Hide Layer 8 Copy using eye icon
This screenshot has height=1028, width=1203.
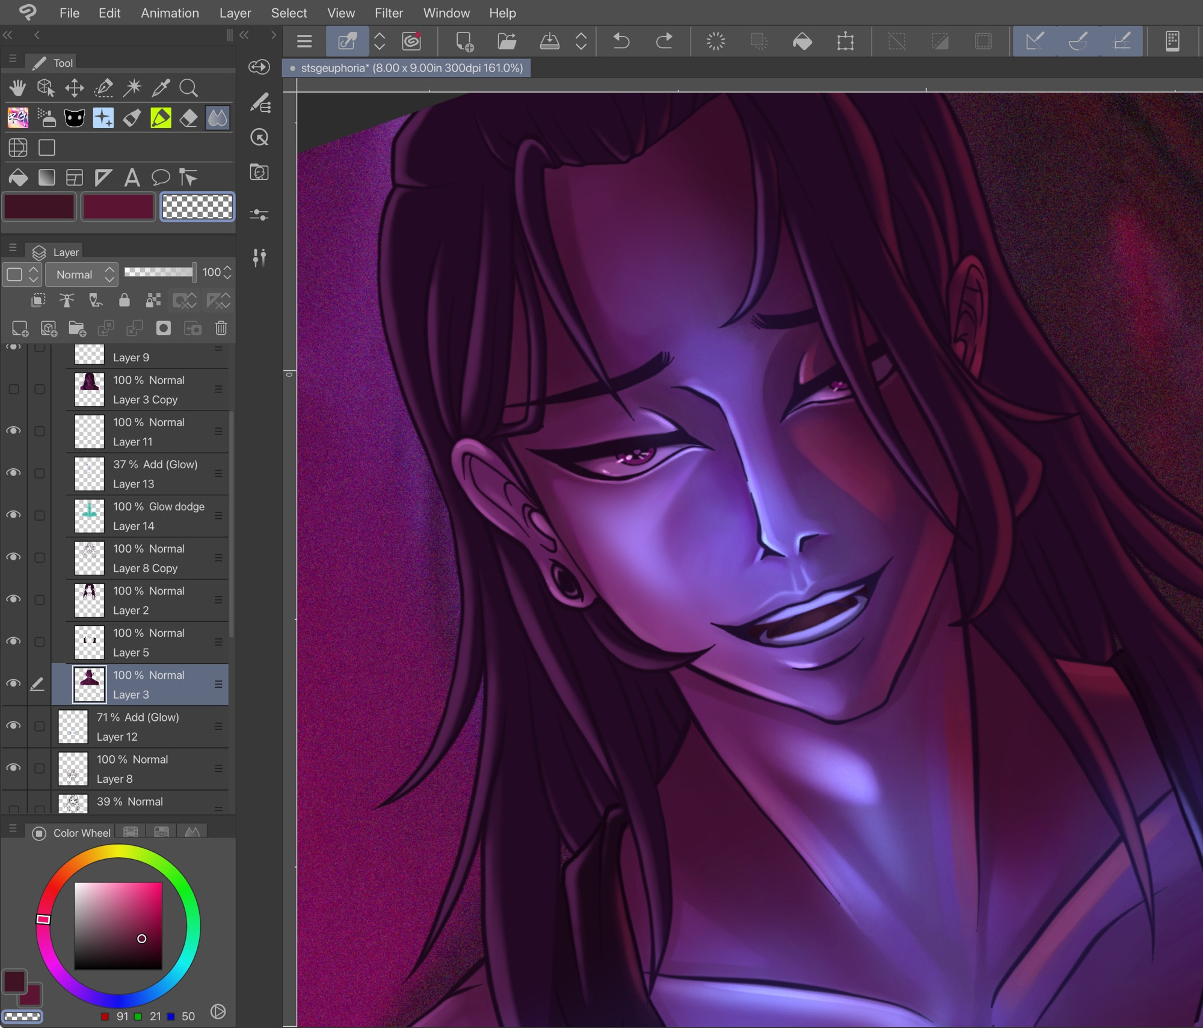coord(13,557)
